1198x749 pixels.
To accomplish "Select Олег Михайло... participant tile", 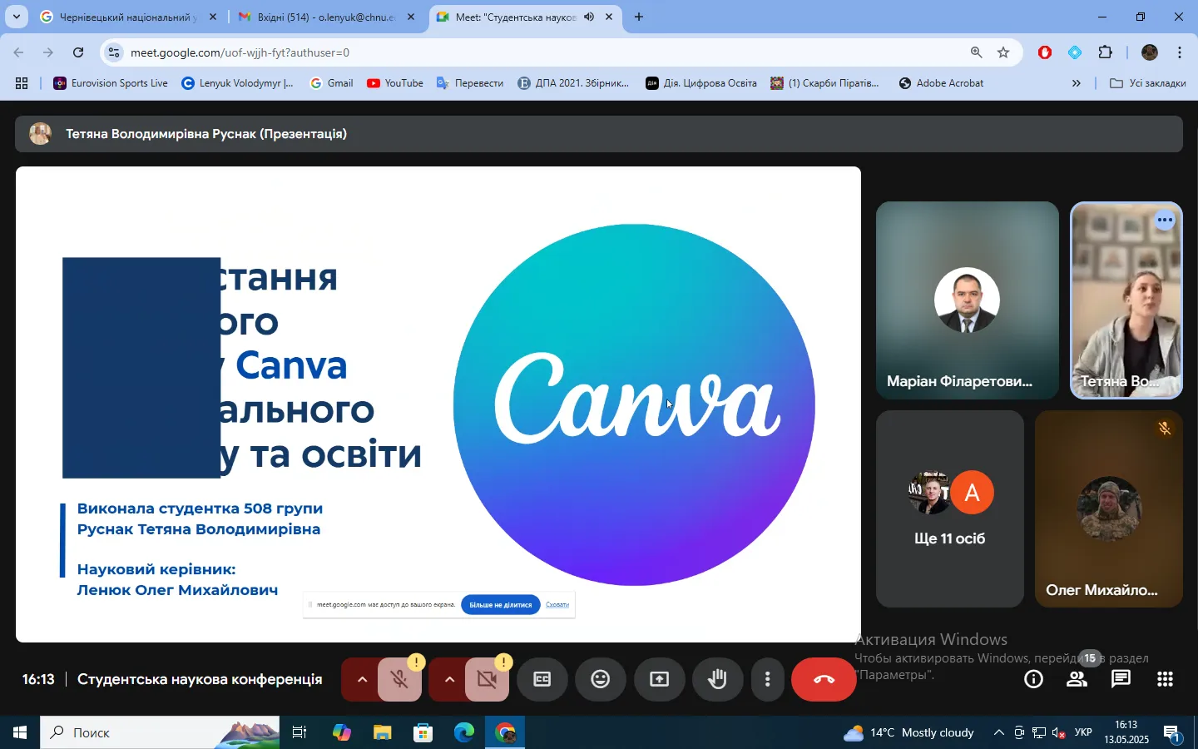I will tap(1108, 508).
